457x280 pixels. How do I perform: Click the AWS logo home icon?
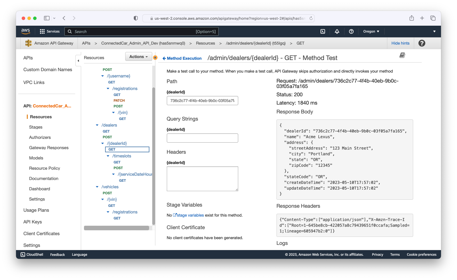tap(26, 31)
